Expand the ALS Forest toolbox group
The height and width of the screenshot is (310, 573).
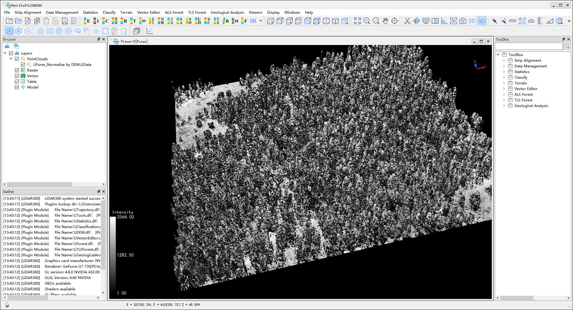[504, 94]
